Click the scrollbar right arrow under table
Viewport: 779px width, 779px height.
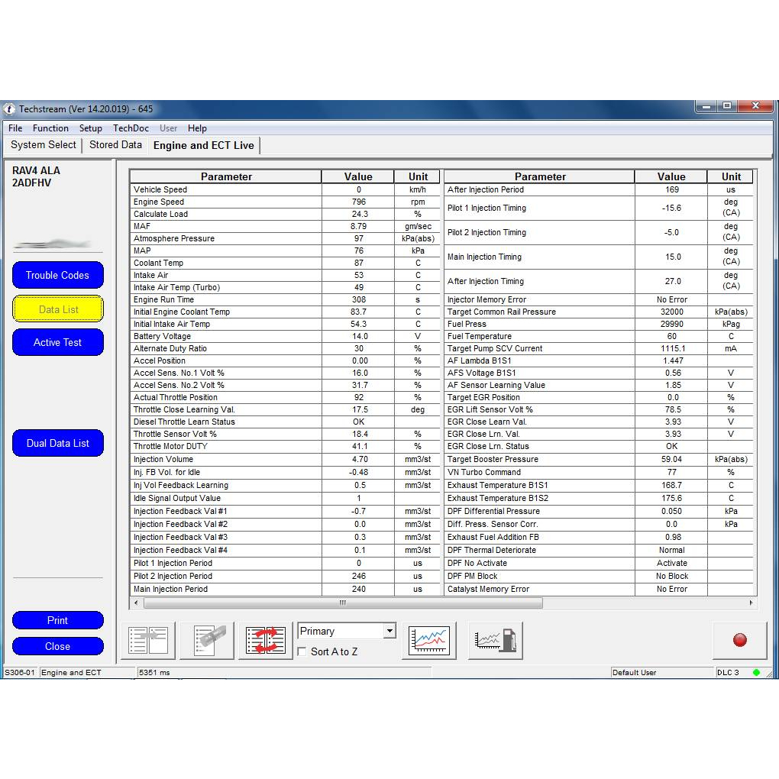[751, 603]
